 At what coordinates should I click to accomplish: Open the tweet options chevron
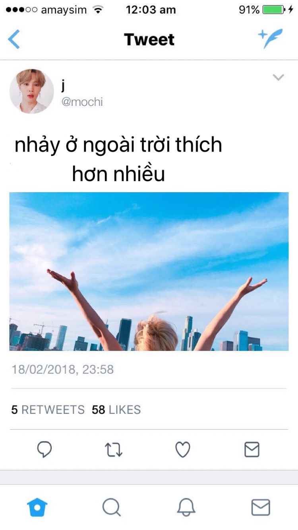[x=279, y=77]
